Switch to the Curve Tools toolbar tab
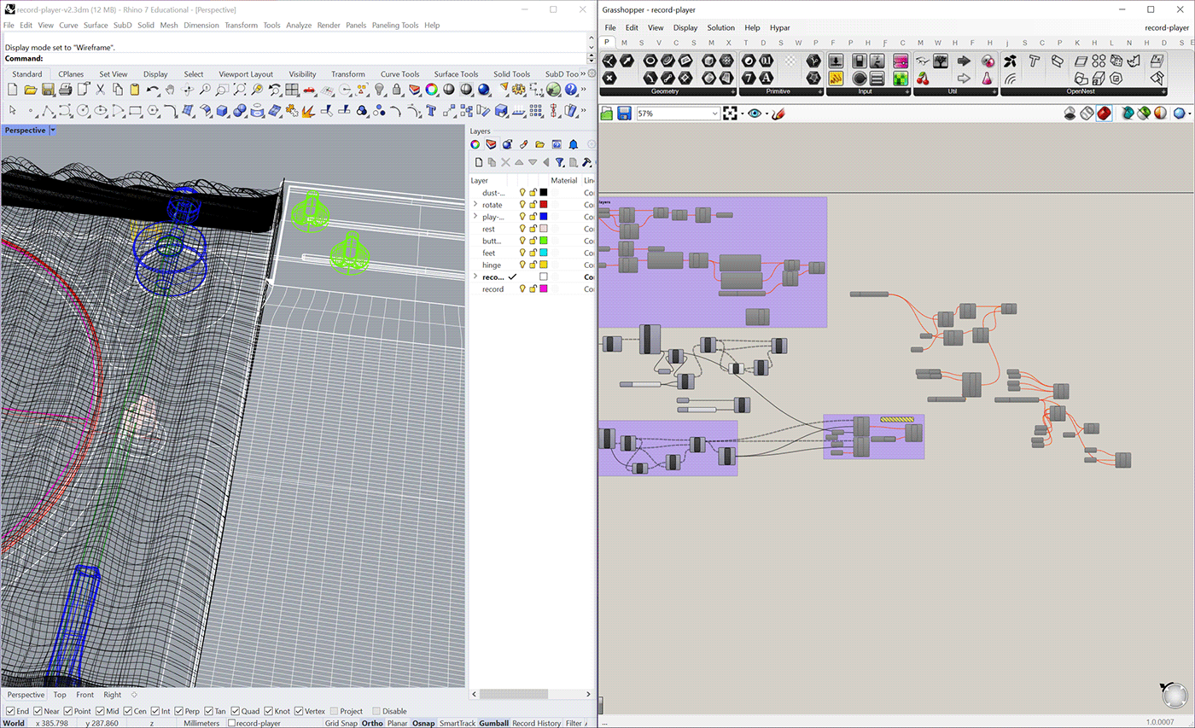Image resolution: width=1195 pixels, height=728 pixels. coord(399,74)
